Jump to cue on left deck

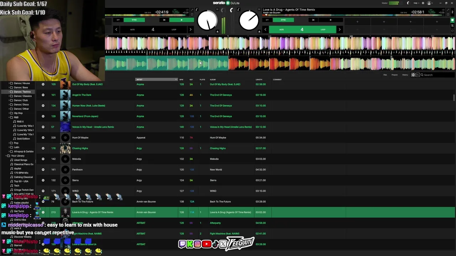pyautogui.click(x=164, y=20)
